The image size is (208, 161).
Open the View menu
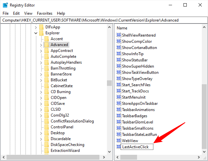pos(28,13)
